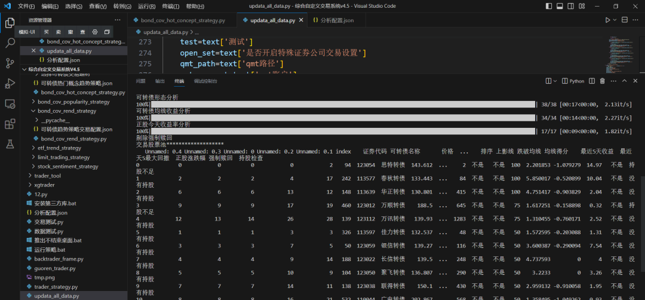Maximize panel with up chevron
645x300 pixels.
click(625, 81)
